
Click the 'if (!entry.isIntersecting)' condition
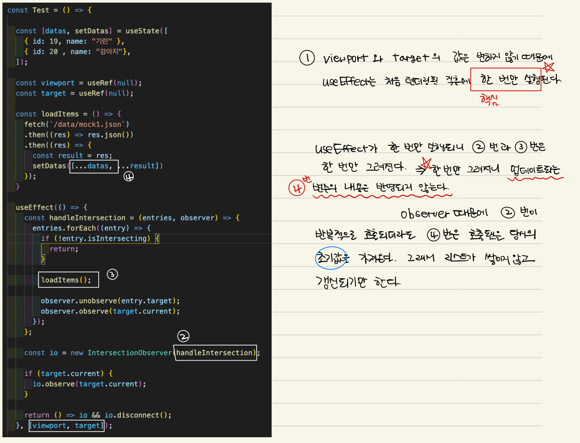click(96, 238)
